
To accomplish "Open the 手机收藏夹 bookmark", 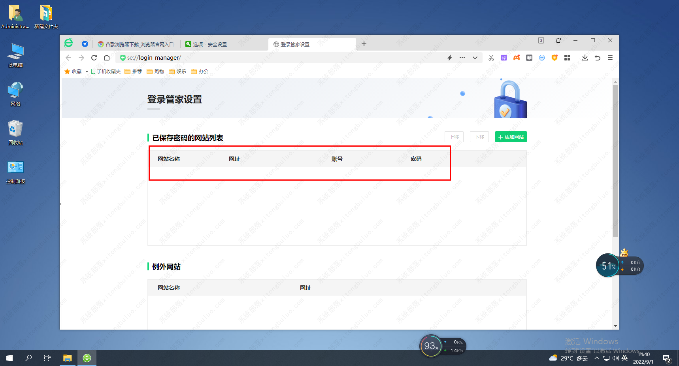I will click(x=106, y=72).
